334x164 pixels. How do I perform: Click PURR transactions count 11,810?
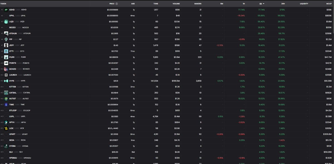pyautogui.click(x=155, y=57)
